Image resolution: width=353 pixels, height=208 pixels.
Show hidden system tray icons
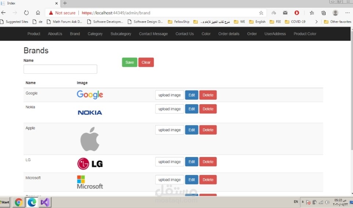point(303,202)
